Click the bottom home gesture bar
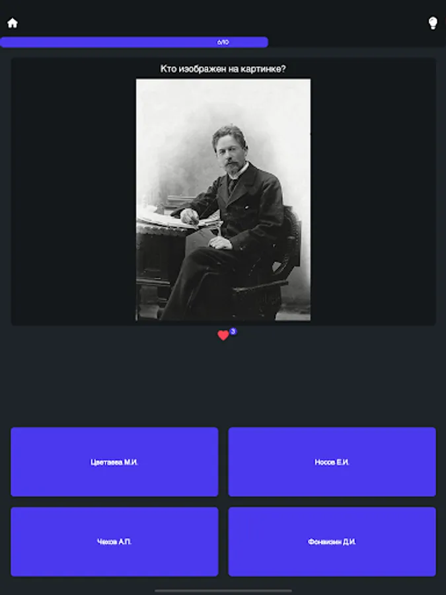 [x=223, y=590]
